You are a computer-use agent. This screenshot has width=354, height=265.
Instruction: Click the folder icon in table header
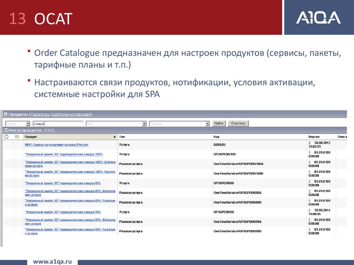click(x=17, y=137)
